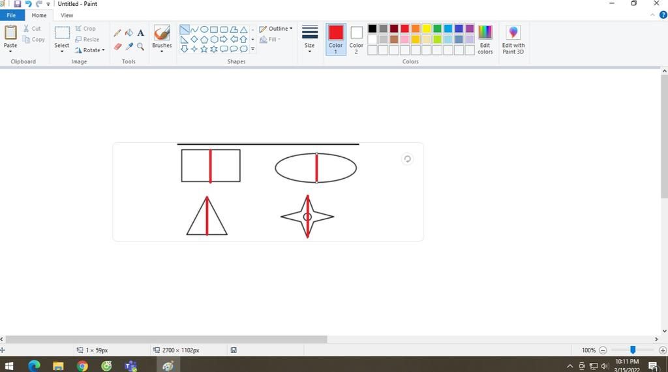Choose the Triangle shape

(243, 29)
